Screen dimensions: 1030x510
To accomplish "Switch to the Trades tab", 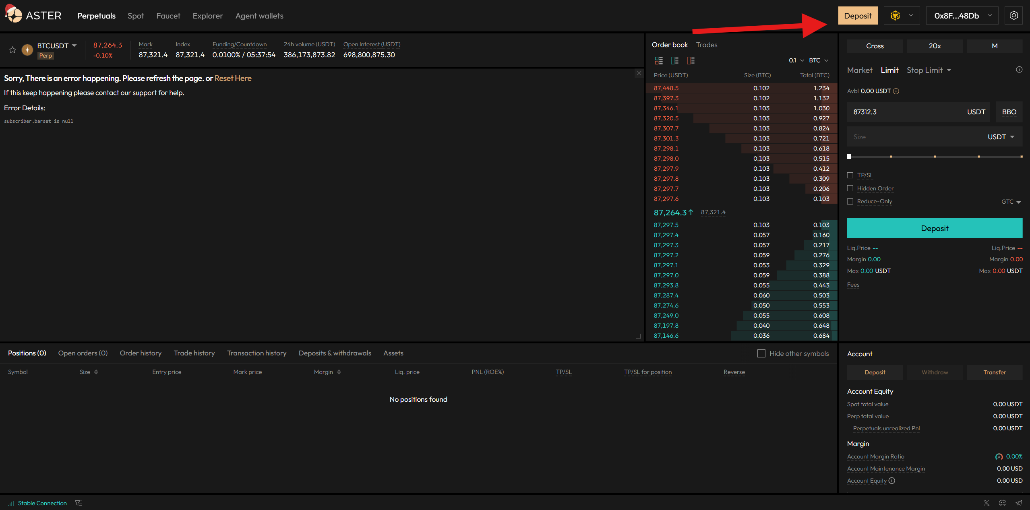I will click(x=706, y=45).
